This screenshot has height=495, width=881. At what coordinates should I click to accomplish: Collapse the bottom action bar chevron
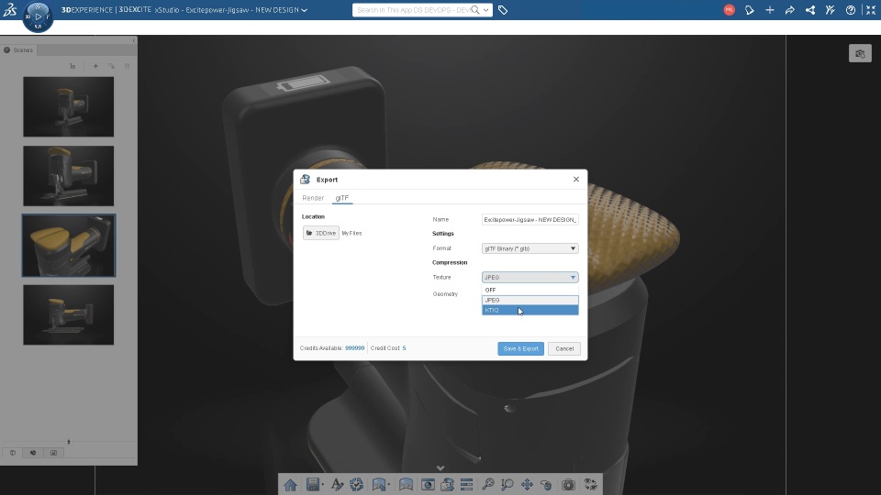[440, 468]
